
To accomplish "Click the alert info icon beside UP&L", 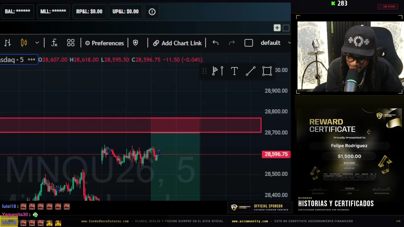I will click(x=152, y=12).
